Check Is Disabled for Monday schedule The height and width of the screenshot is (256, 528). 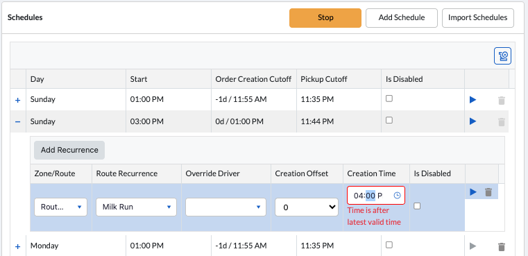[x=389, y=244]
